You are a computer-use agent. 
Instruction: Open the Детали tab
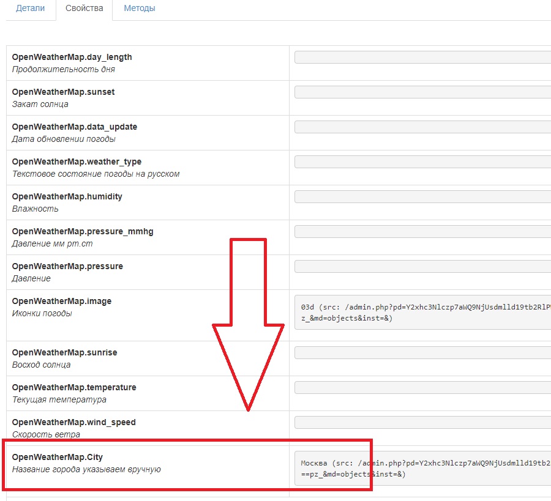(30, 8)
